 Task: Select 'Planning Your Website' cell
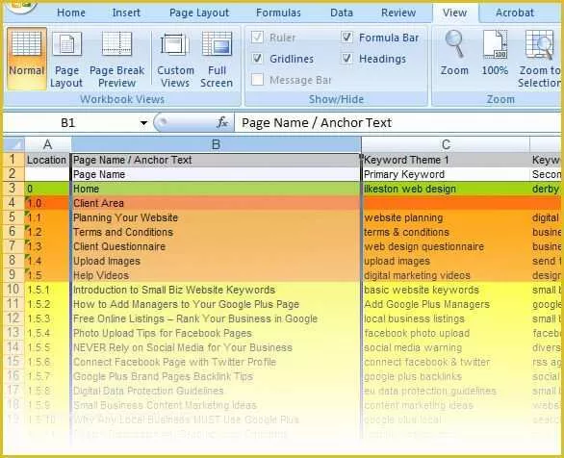point(216,217)
